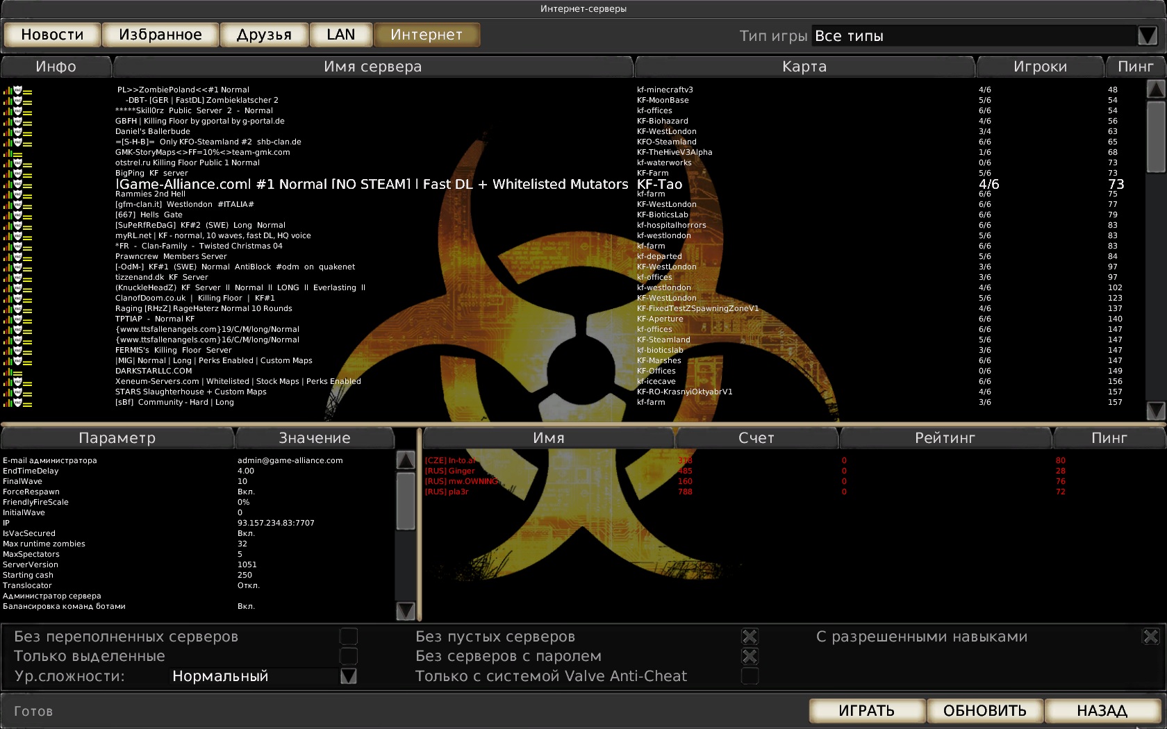Click the ИГРАТЬ button
Viewport: 1167px width, 729px height.
pos(867,710)
